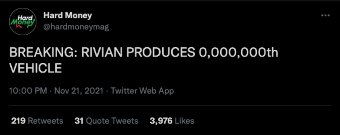
Task: Click the green Money text in logo
Action: [22, 22]
